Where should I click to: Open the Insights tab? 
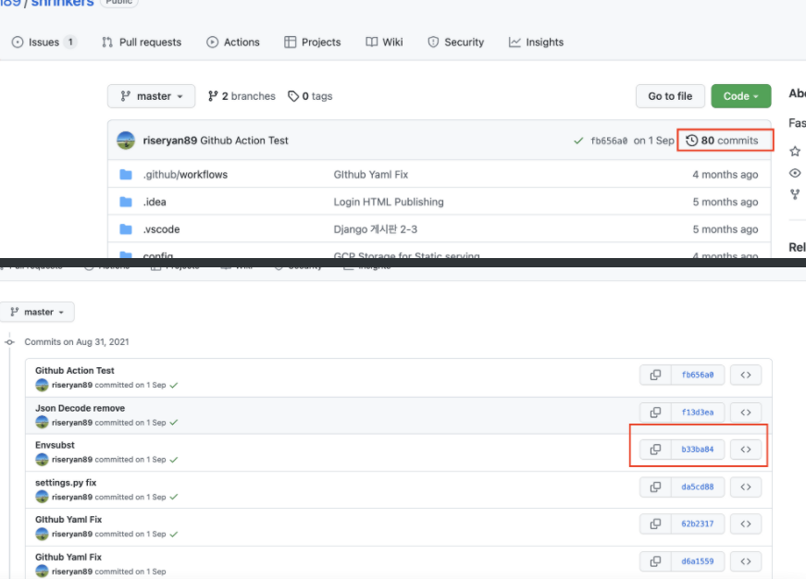[536, 43]
